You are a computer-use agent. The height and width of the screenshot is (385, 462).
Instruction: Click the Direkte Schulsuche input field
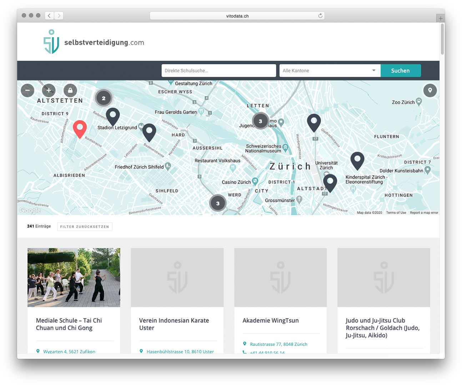(x=219, y=70)
